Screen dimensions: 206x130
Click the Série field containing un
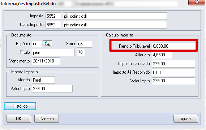point(85,44)
